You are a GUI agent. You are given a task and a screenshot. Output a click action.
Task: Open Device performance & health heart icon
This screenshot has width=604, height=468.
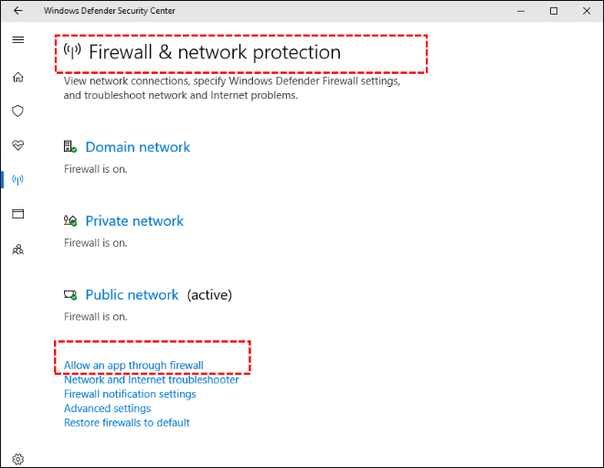[17, 145]
